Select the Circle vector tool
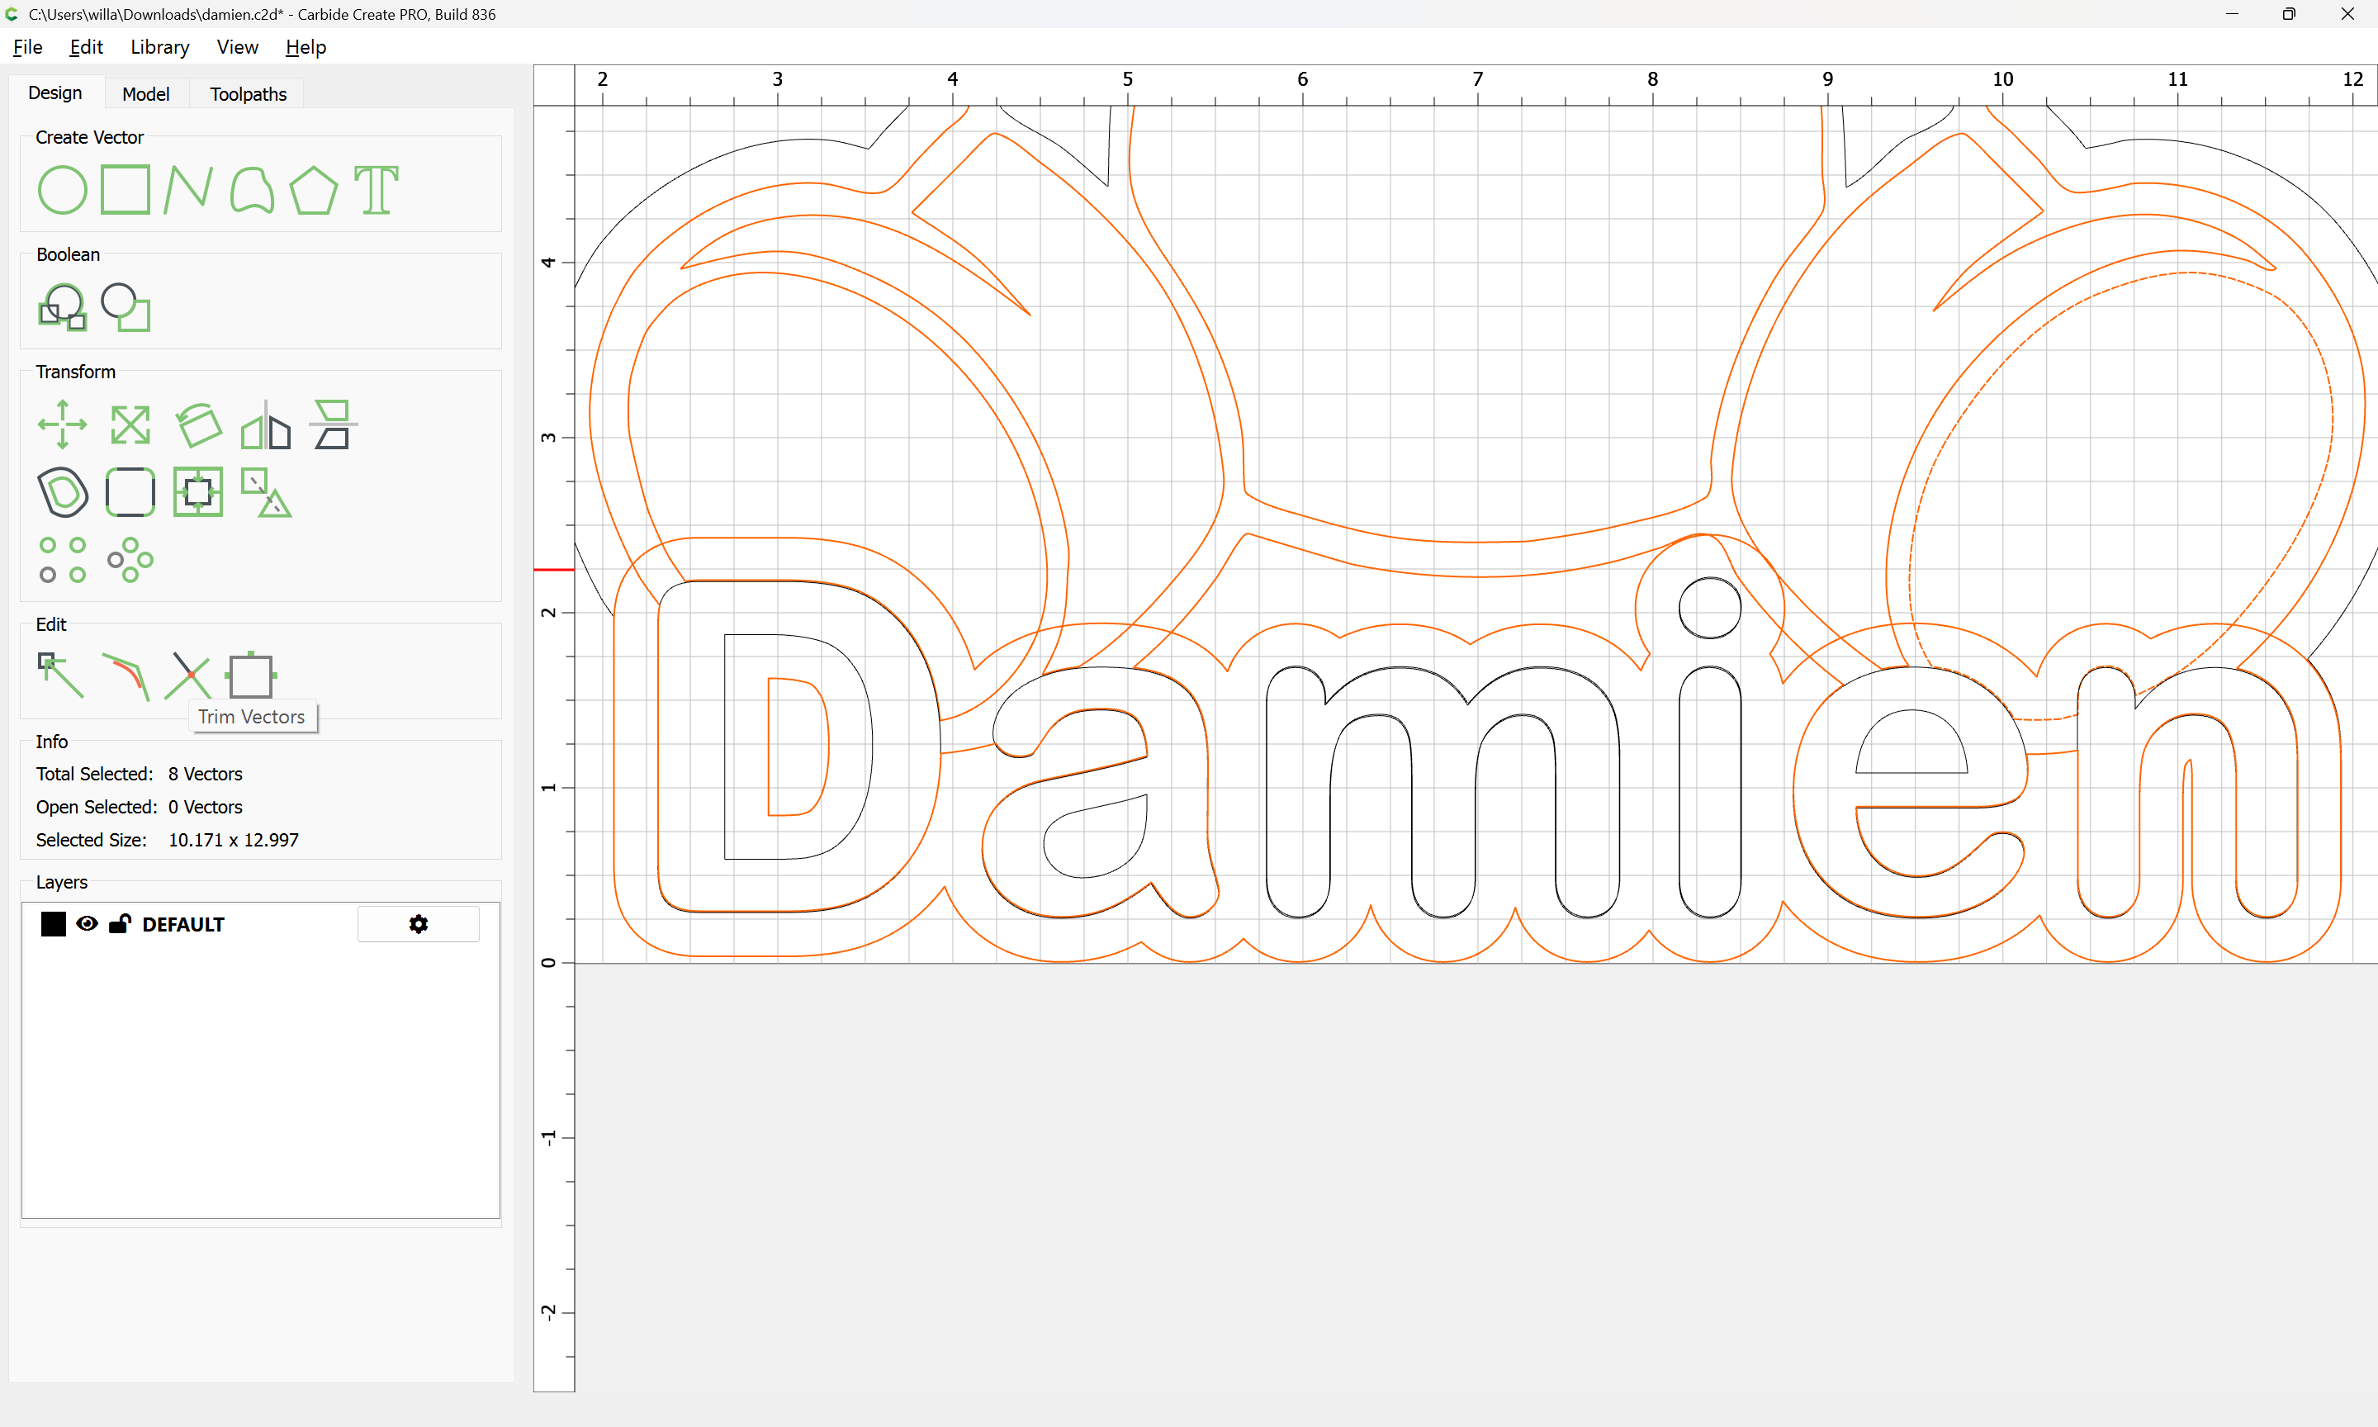Viewport: 2378px width, 1427px height. (x=63, y=189)
